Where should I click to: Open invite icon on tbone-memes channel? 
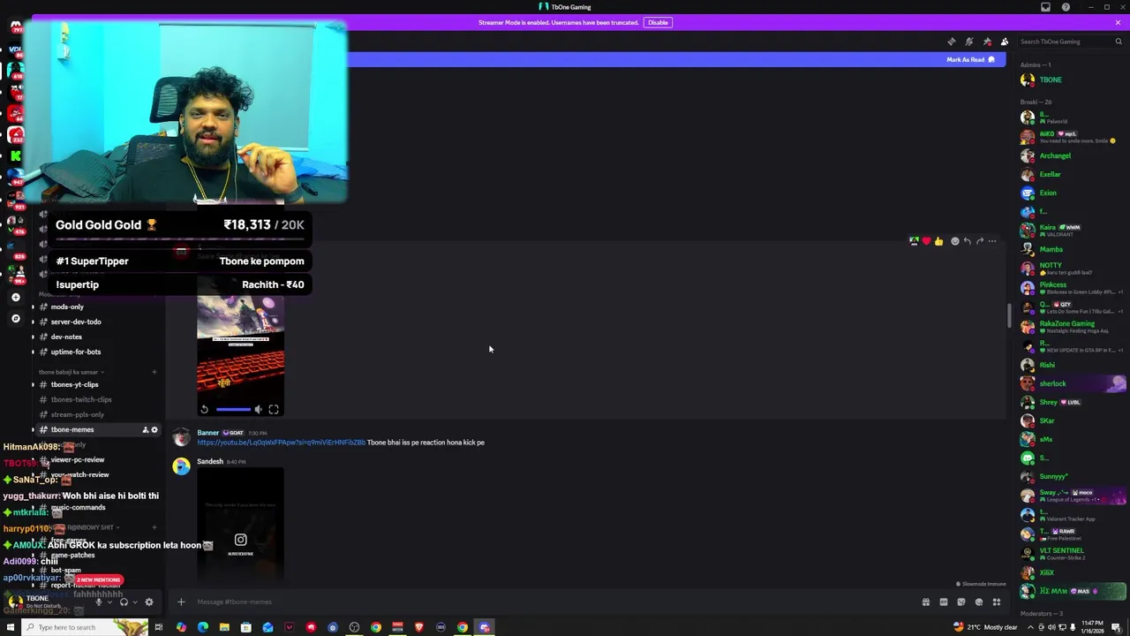[145, 430]
